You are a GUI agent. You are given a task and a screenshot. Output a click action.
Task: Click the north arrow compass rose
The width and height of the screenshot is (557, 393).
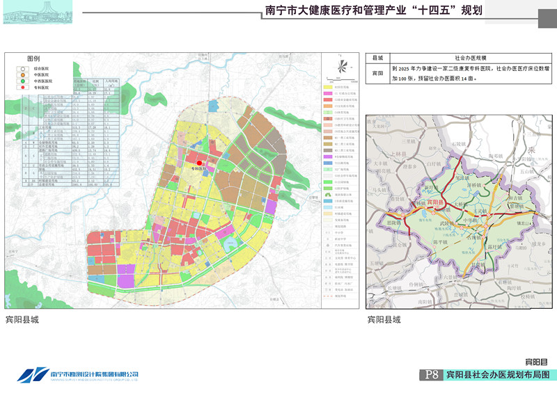point(343,65)
